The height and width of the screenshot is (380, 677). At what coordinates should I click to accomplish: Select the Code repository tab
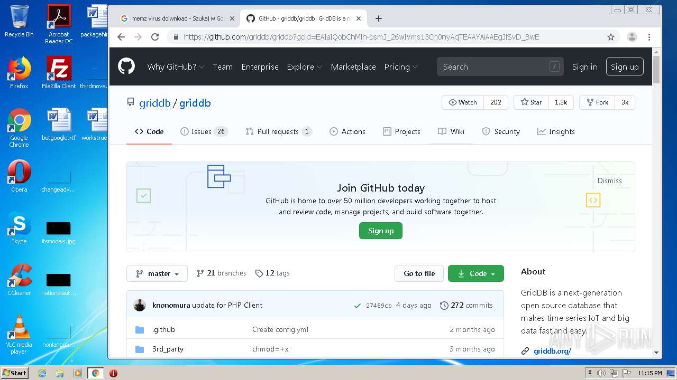pyautogui.click(x=149, y=131)
